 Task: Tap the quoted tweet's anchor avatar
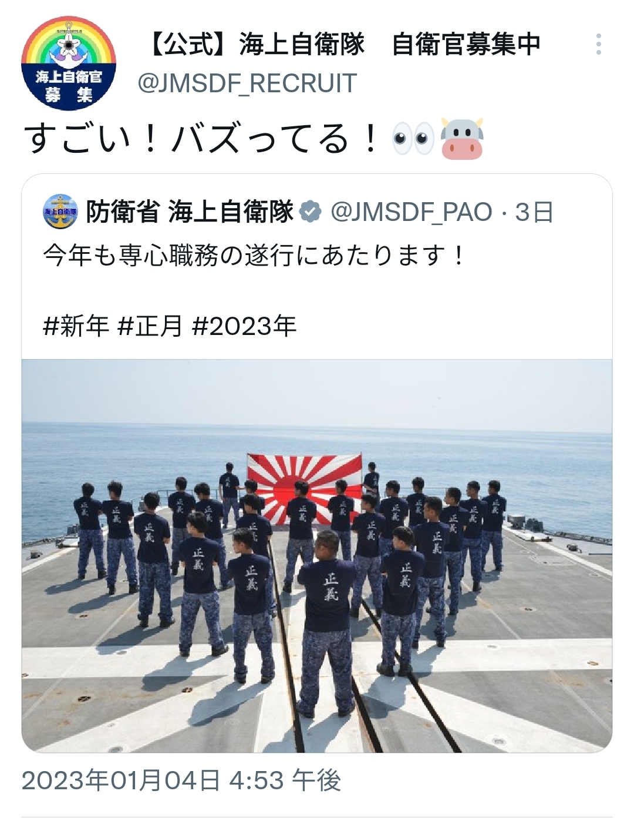[x=60, y=212]
